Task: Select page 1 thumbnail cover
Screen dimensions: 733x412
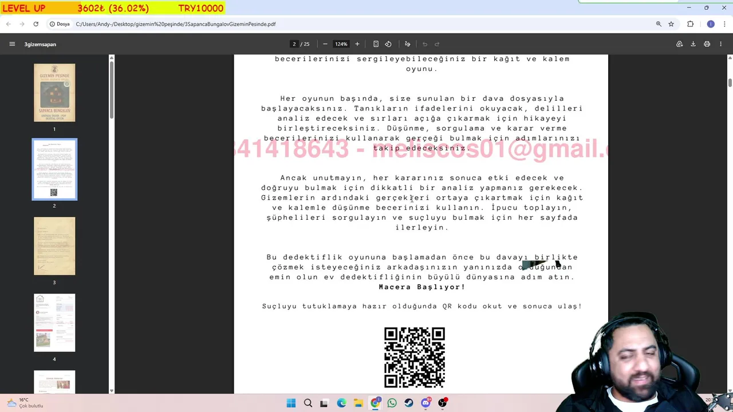Action: [x=54, y=93]
